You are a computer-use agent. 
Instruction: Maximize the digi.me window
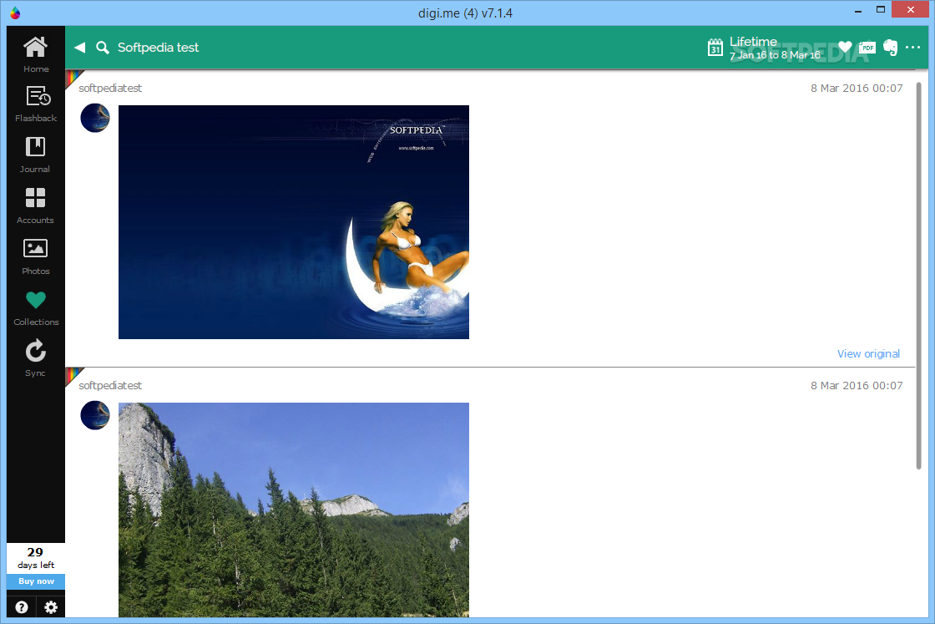(881, 10)
